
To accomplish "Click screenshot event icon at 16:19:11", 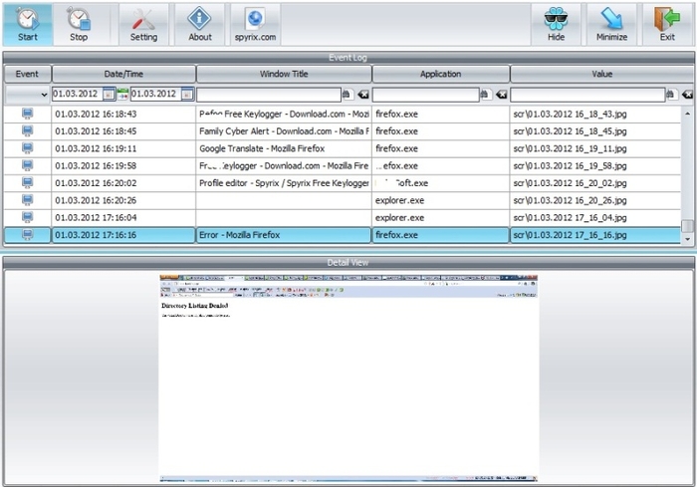I will click(x=28, y=148).
